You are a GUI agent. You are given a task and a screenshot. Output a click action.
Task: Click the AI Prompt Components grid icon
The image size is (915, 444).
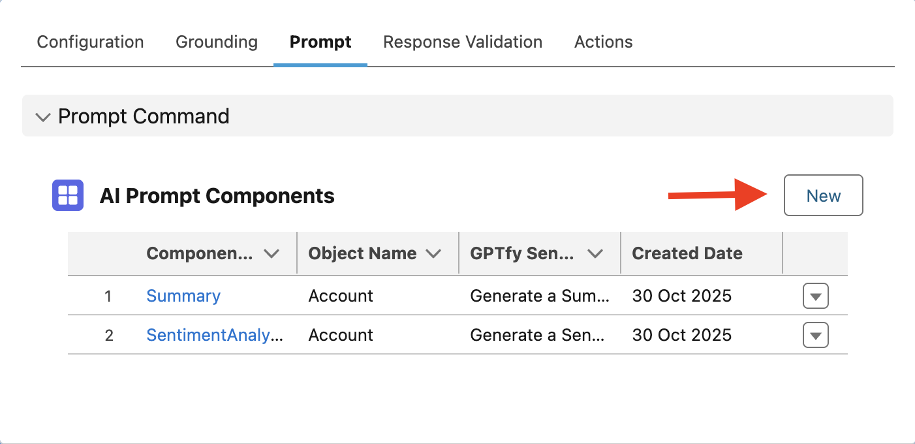[68, 195]
